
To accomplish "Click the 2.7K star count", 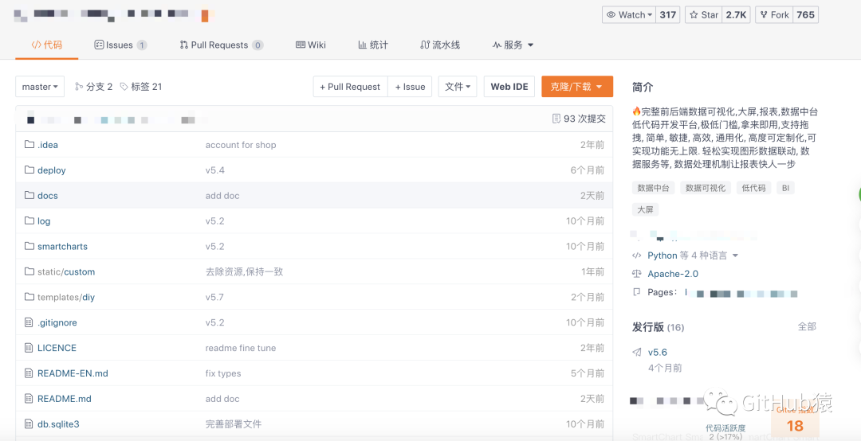I will (x=737, y=15).
